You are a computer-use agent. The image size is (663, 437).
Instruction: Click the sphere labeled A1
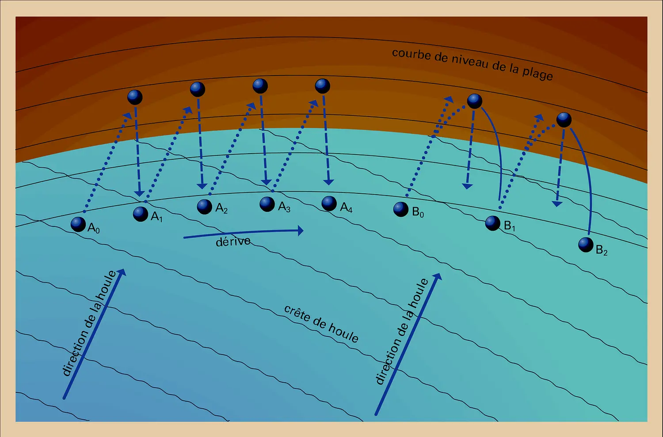pos(141,214)
